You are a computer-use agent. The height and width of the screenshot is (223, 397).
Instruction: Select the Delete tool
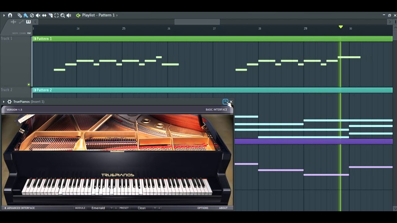(x=32, y=15)
